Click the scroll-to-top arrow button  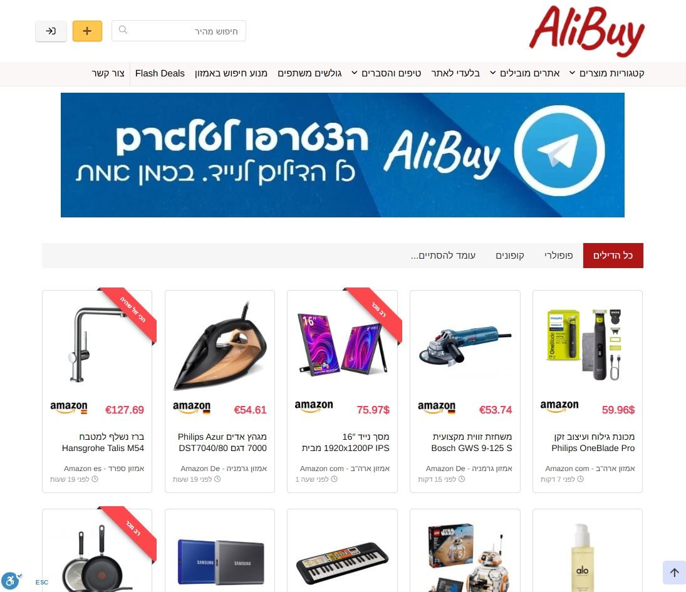tap(674, 573)
